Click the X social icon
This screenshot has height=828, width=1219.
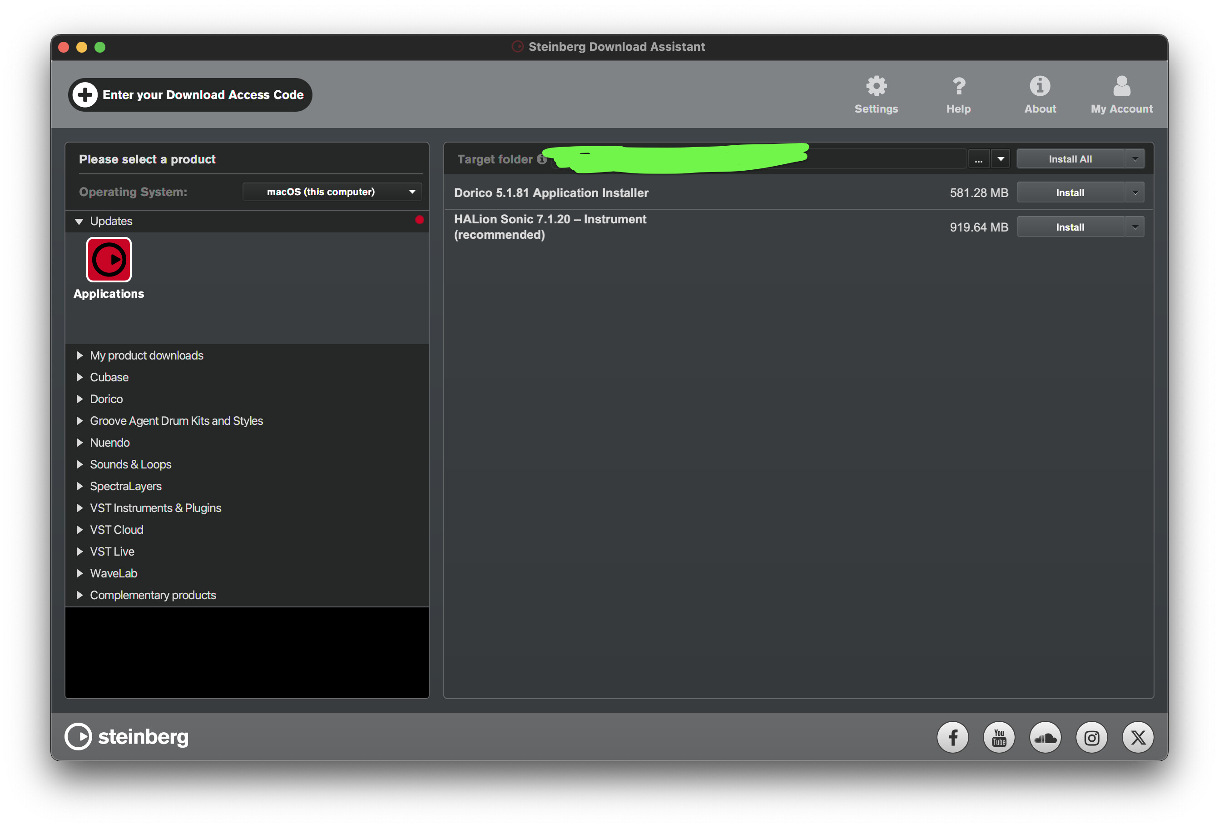pyautogui.click(x=1137, y=737)
